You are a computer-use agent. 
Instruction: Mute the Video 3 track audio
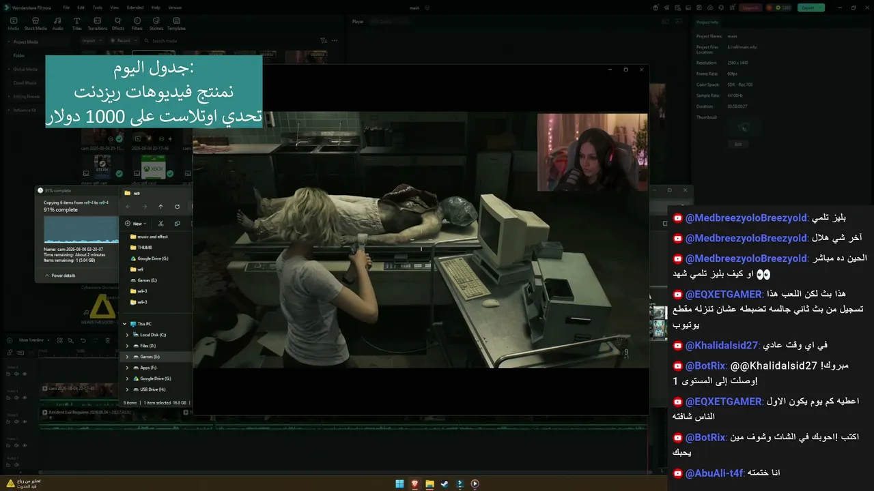point(18,398)
